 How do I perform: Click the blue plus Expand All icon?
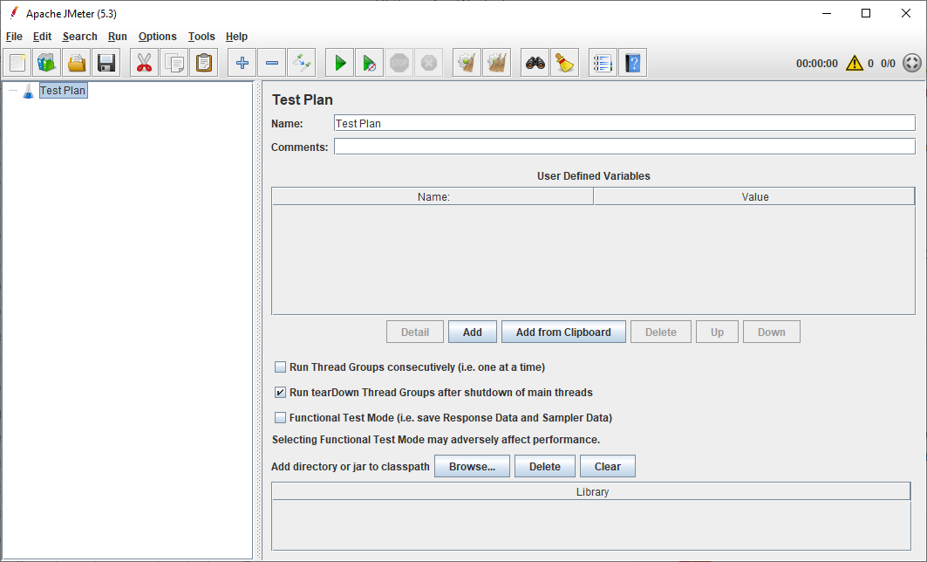click(242, 63)
